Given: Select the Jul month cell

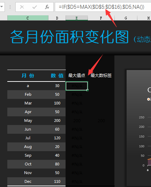Looking at the screenshot, I should coord(28,138).
